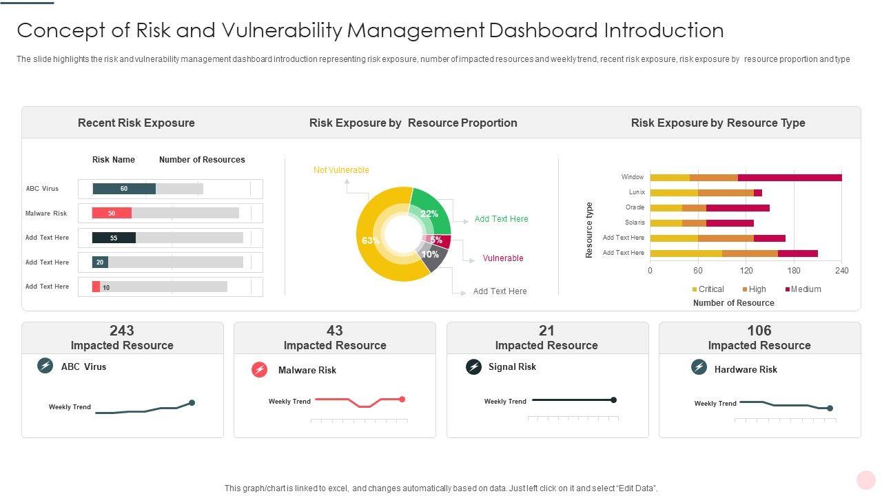Select the Recent Risk Exposure header
Image resolution: width=882 pixels, height=496 pixels.
[136, 123]
